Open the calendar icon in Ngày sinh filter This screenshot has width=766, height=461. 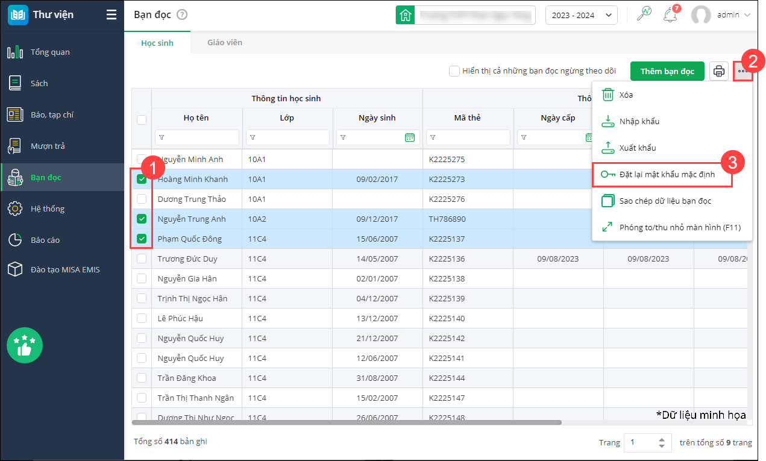410,137
